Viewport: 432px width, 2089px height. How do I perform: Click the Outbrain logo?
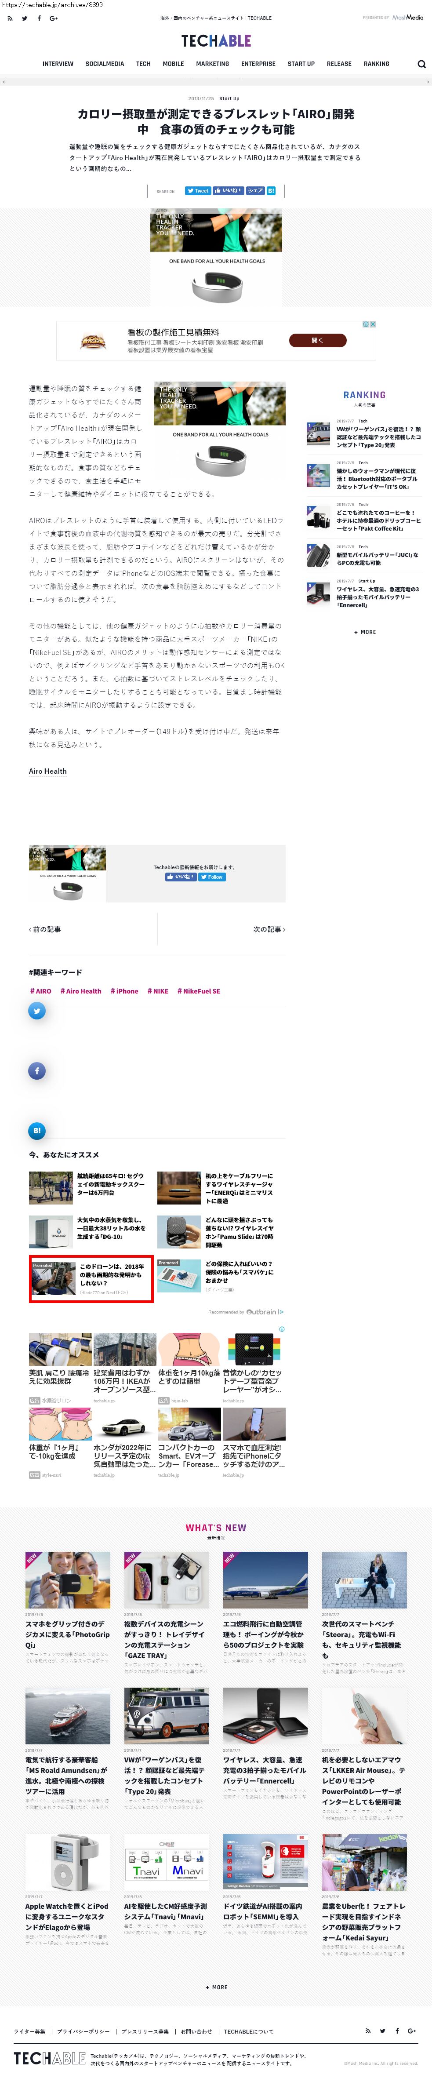[261, 1311]
